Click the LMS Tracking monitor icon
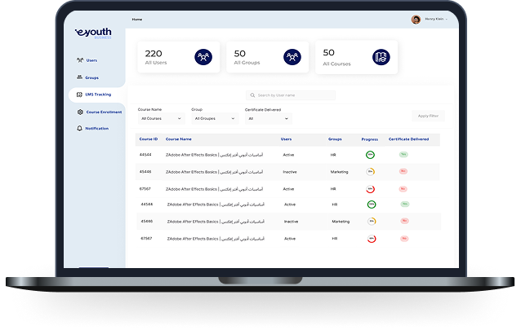521x330 pixels. (x=79, y=95)
